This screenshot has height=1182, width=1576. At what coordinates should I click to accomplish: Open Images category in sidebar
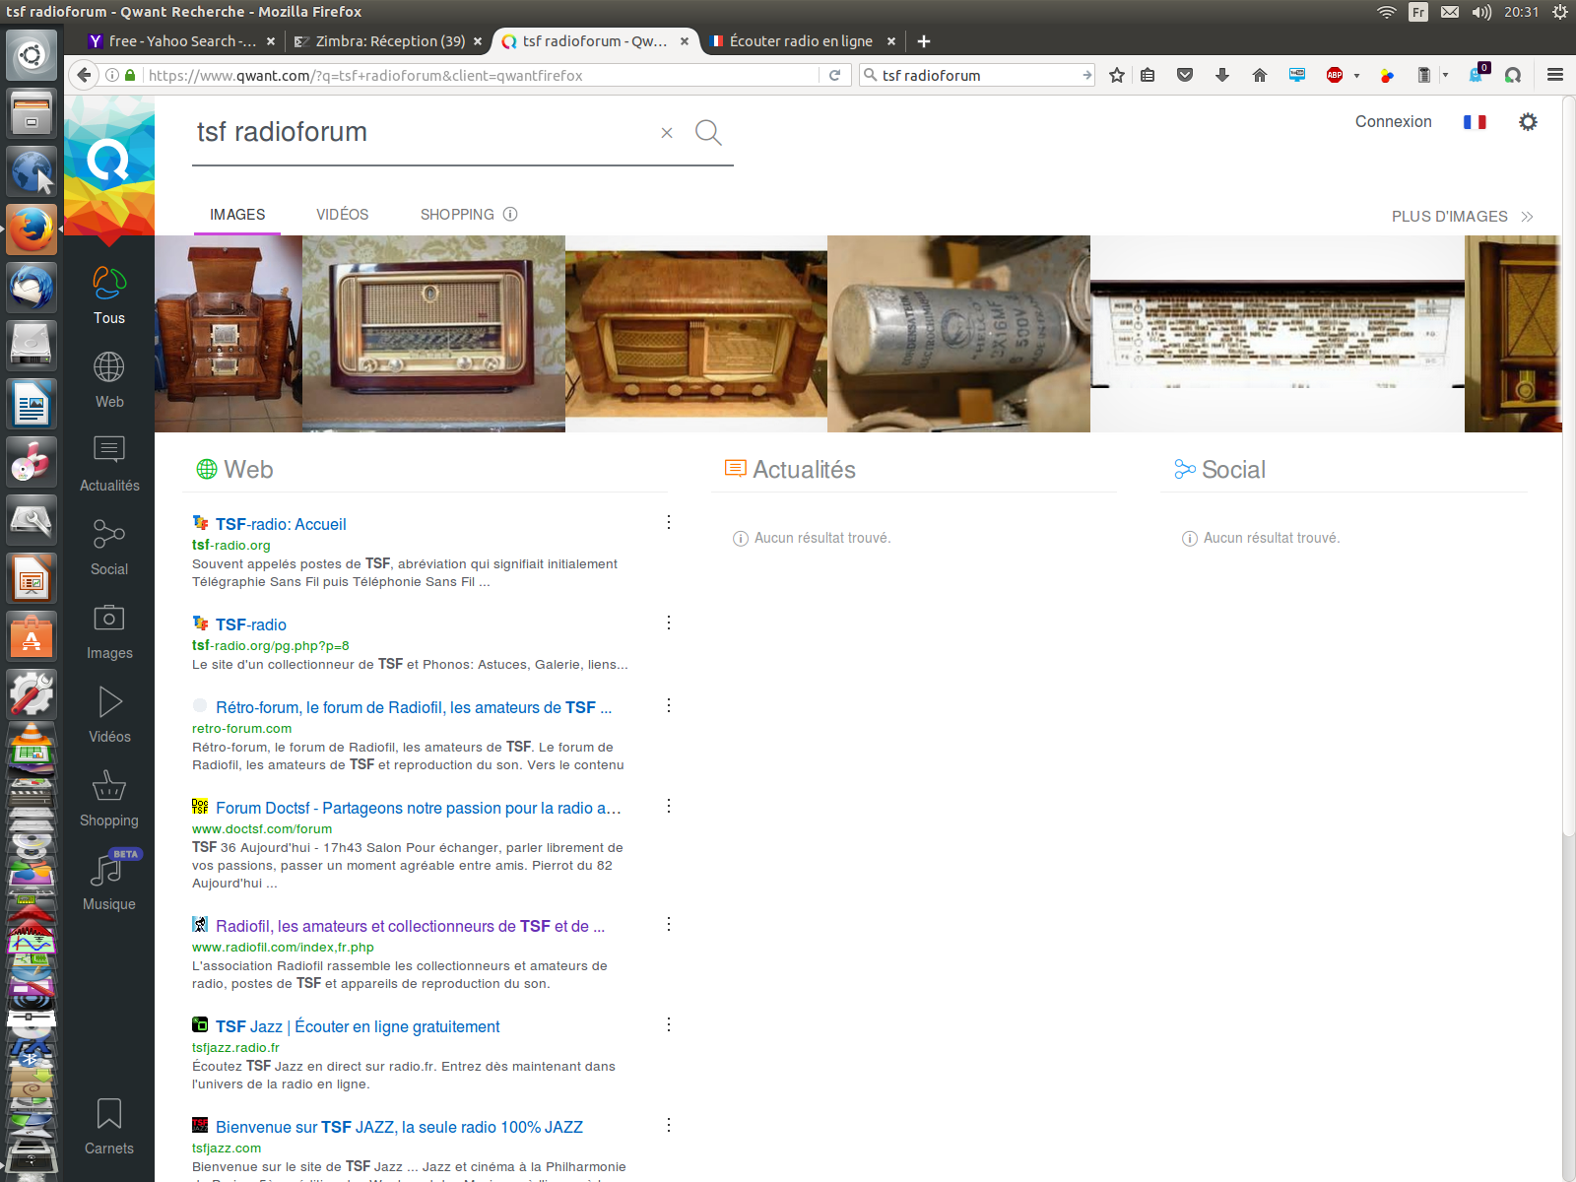[109, 630]
